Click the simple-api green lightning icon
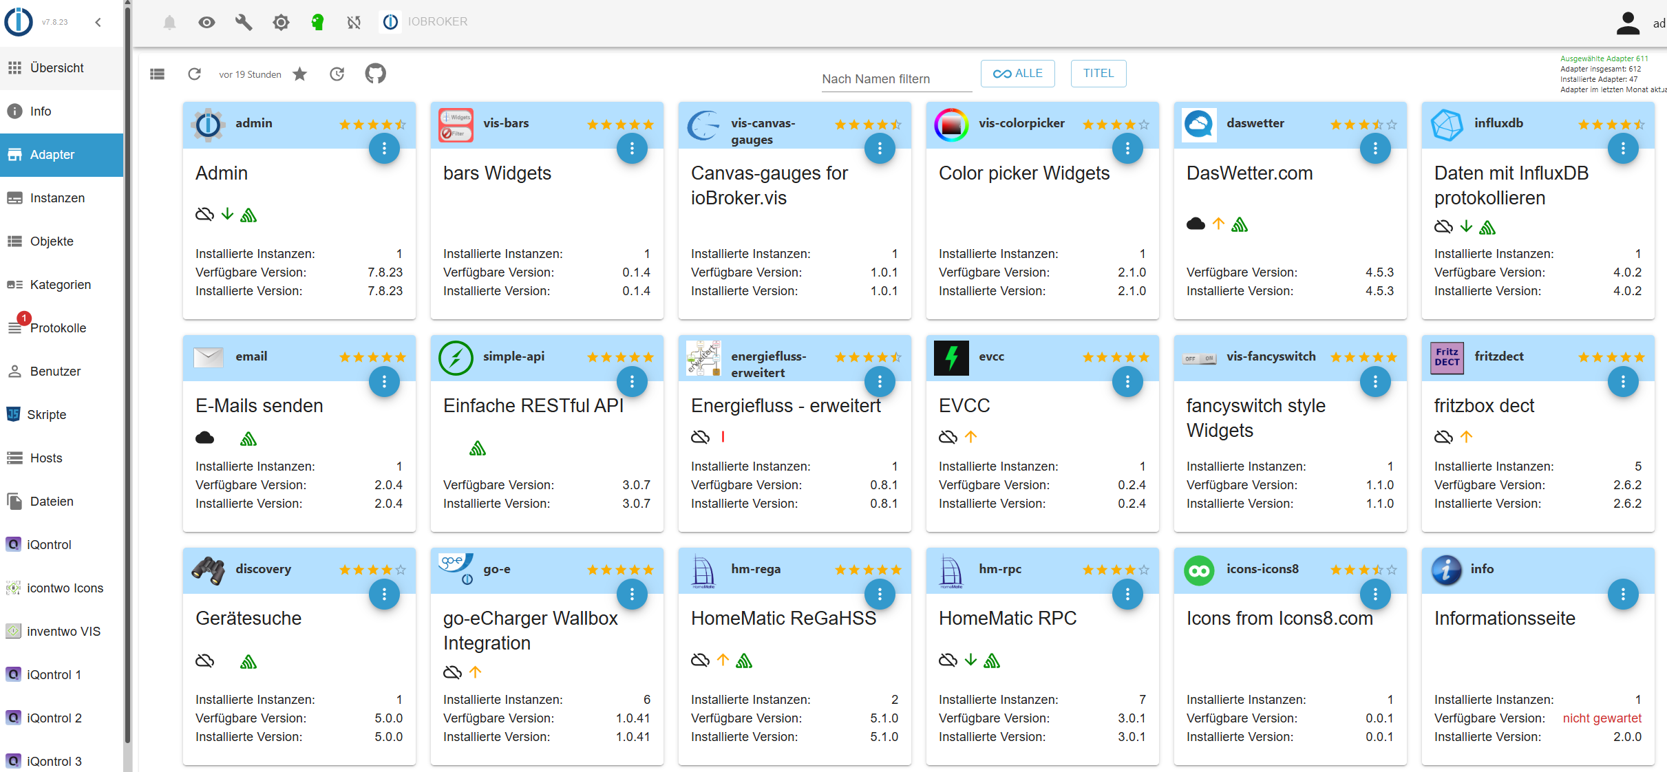This screenshot has height=772, width=1667. (x=456, y=358)
